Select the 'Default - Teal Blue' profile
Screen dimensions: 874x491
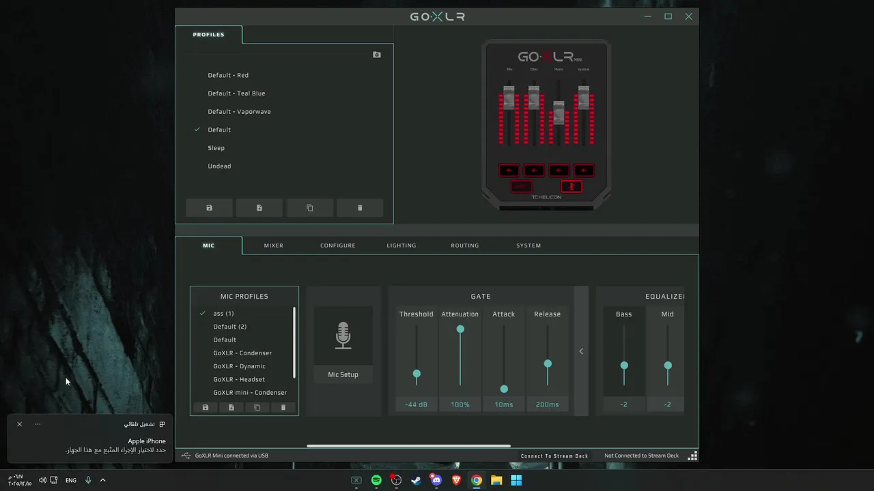click(x=236, y=93)
